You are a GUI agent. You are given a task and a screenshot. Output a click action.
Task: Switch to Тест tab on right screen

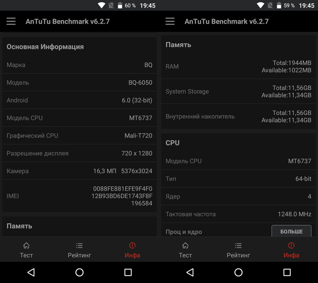(185, 250)
